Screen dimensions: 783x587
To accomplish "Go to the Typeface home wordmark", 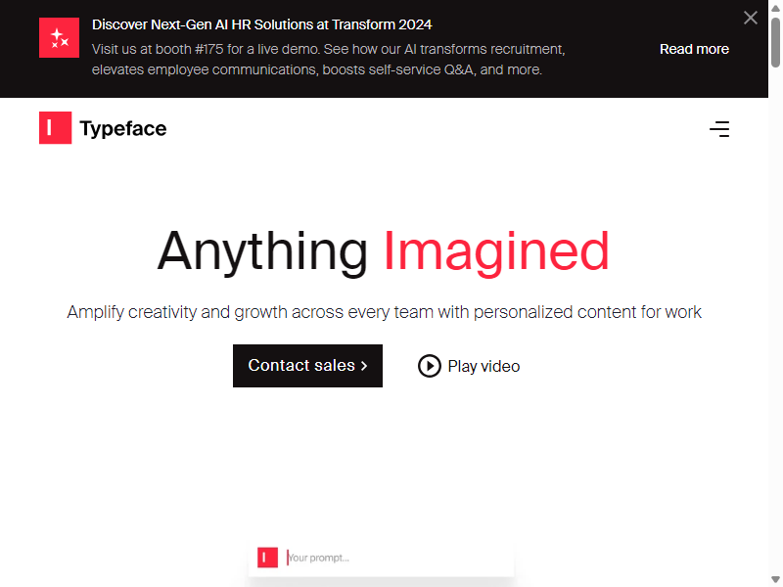I will [x=123, y=129].
